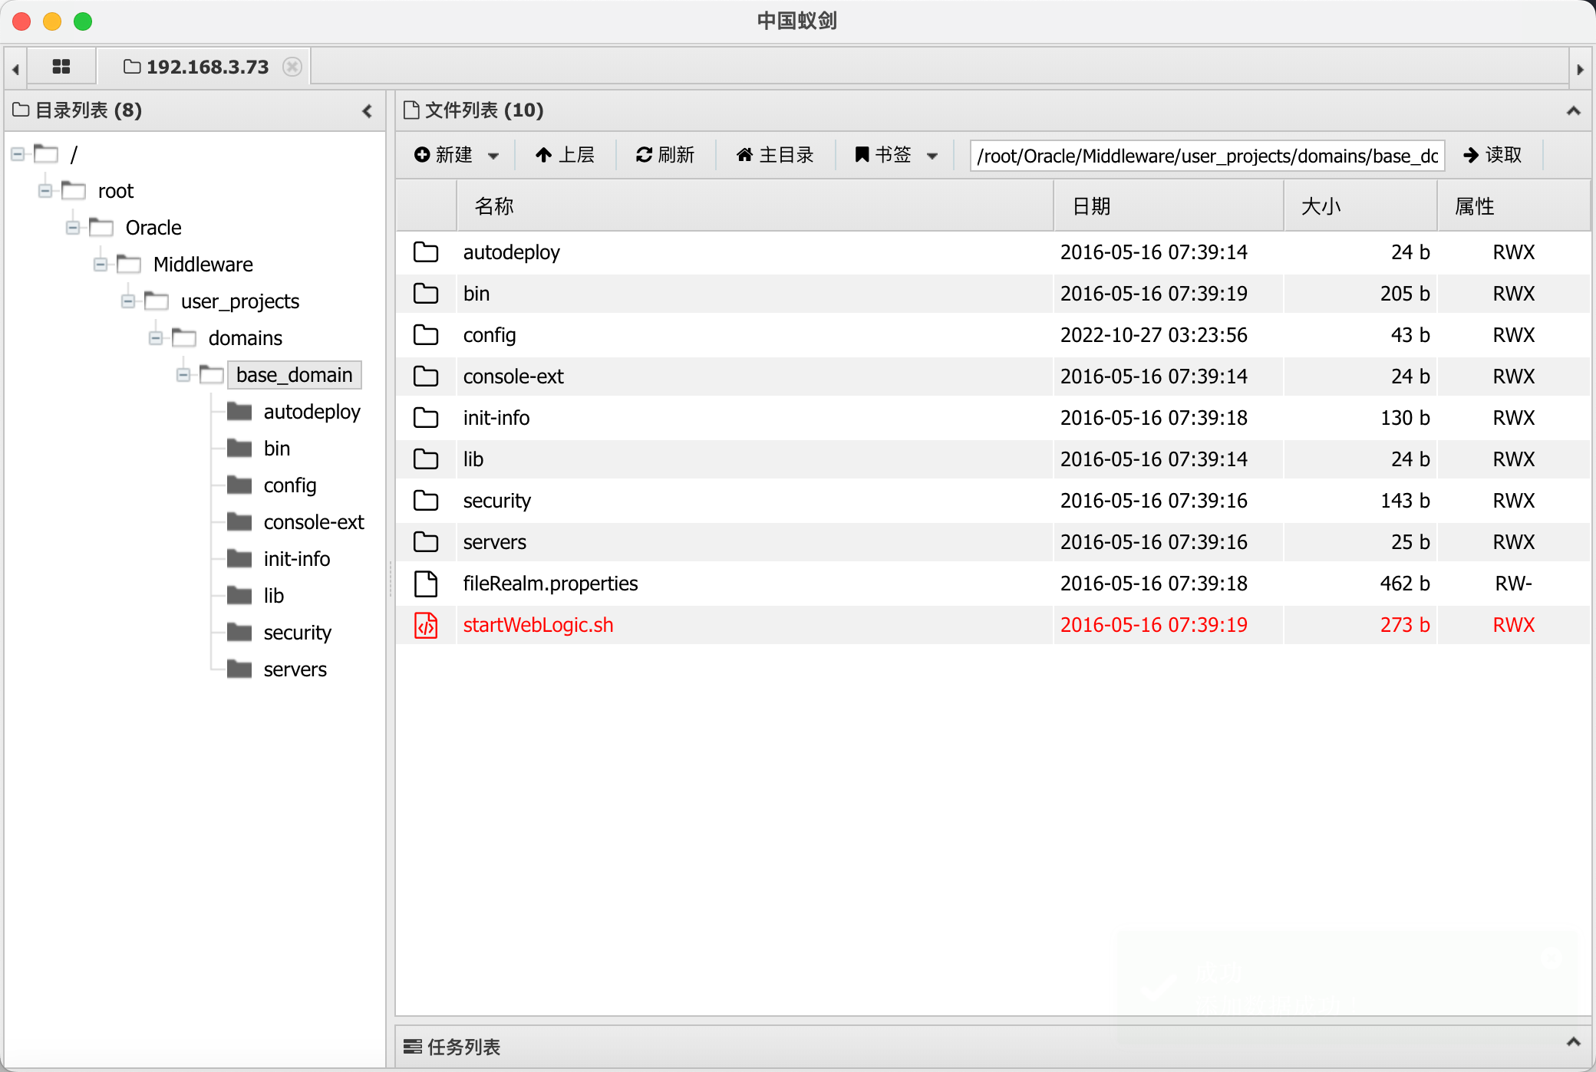Click the 读取 (read) path button
This screenshot has width=1596, height=1072.
tap(1492, 155)
